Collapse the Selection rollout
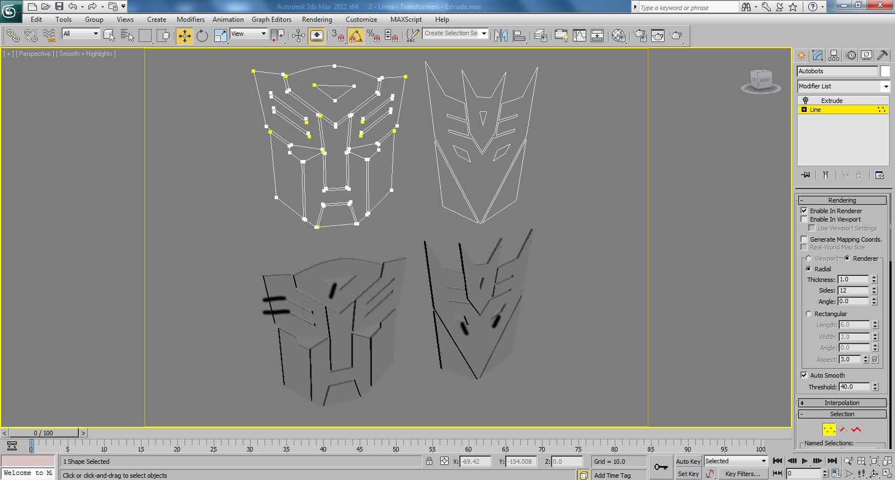Image resolution: width=895 pixels, height=480 pixels. click(x=842, y=414)
